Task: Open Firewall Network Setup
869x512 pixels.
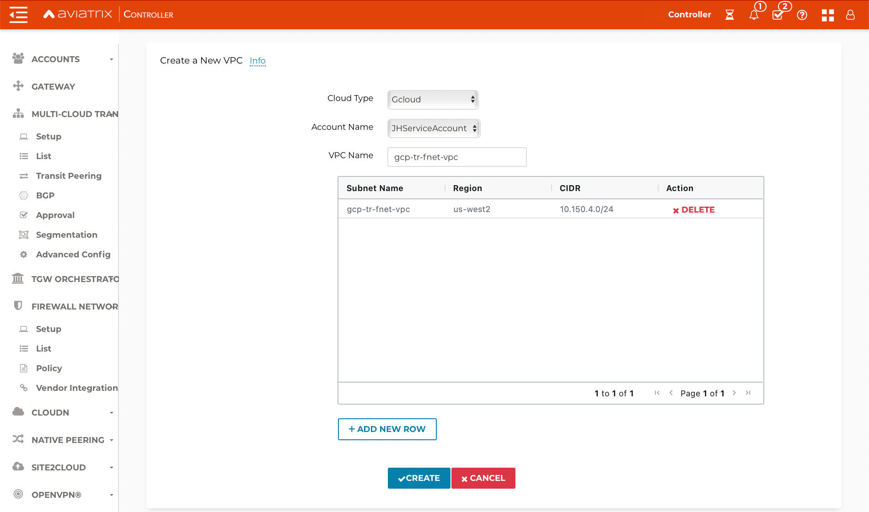Action: tap(48, 329)
